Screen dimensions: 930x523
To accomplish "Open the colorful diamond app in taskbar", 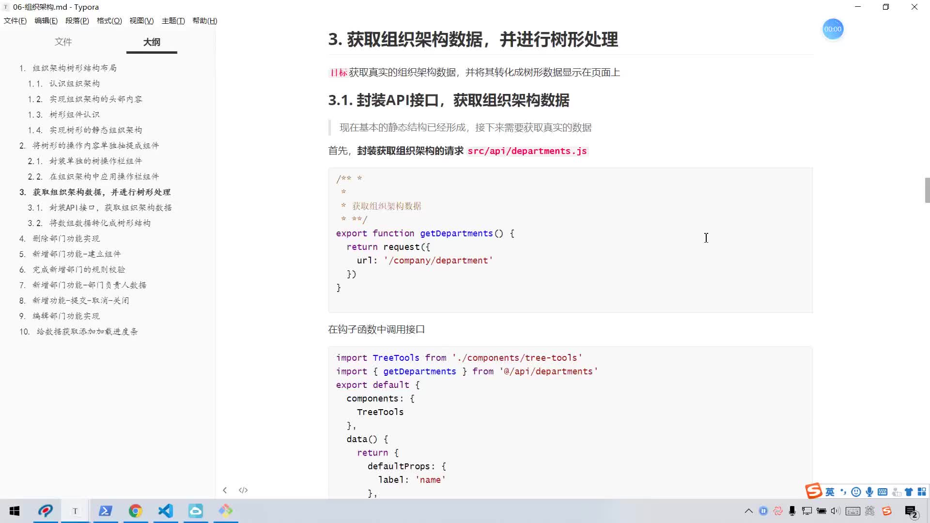I will [x=225, y=511].
